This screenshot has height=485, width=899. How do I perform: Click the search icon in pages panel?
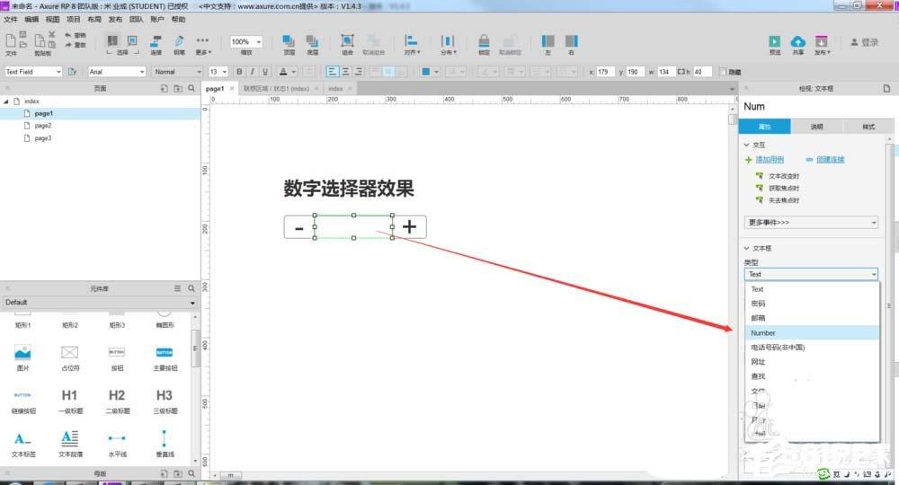(191, 88)
